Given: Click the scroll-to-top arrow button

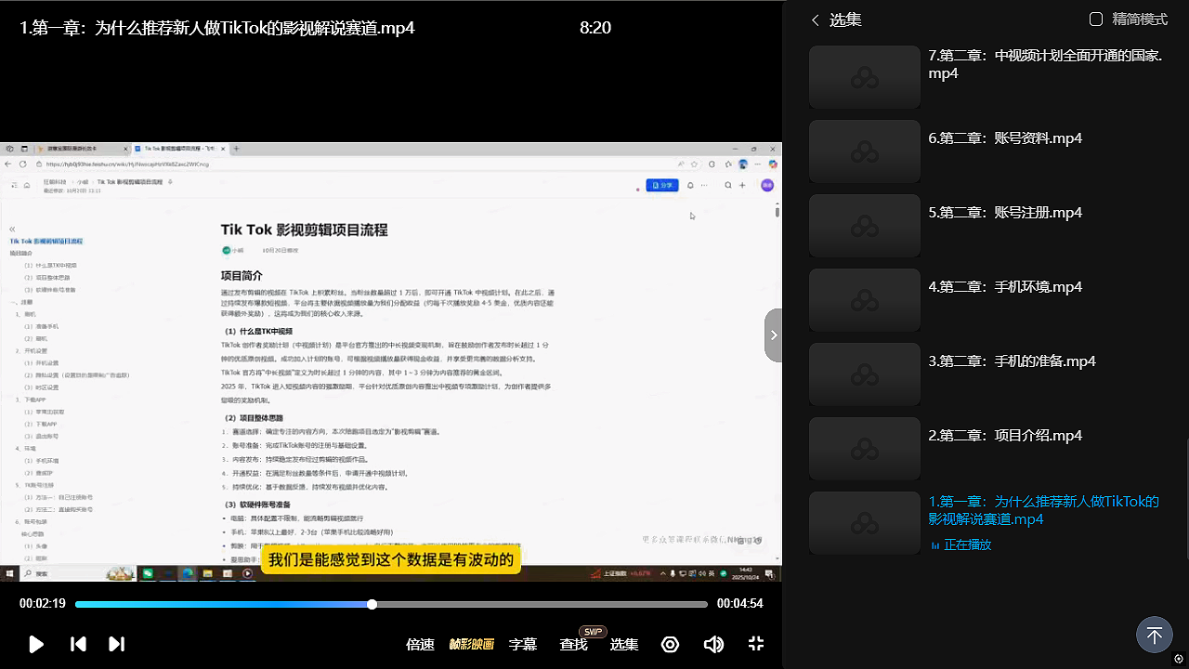Looking at the screenshot, I should pyautogui.click(x=1154, y=636).
